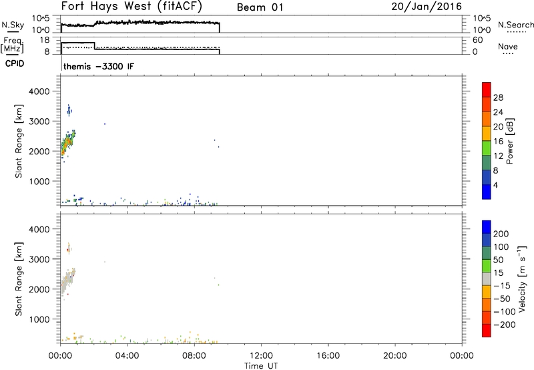The image size is (534, 370).
Task: Click the 'Fort Hays West (fitACF)' title
Action: (x=131, y=7)
